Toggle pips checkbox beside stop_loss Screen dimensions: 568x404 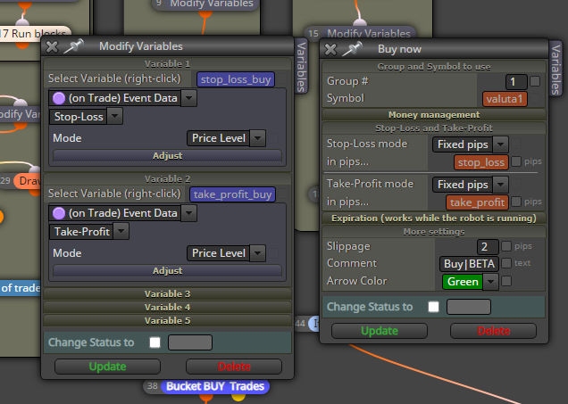(x=516, y=161)
